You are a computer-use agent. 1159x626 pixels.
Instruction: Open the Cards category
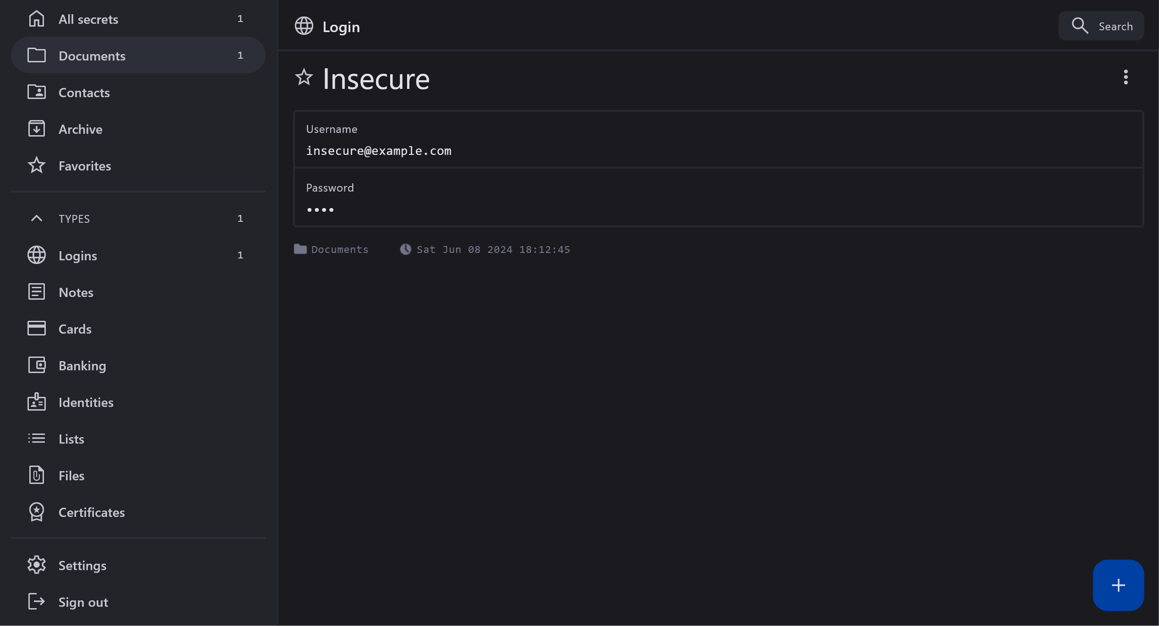pos(75,329)
